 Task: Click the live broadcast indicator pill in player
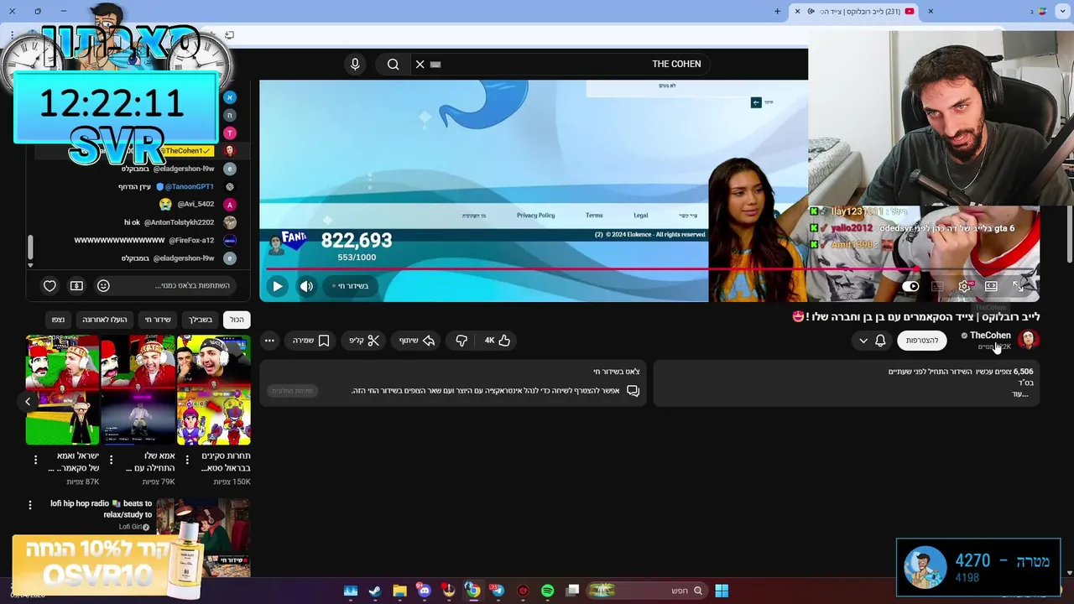[351, 286]
